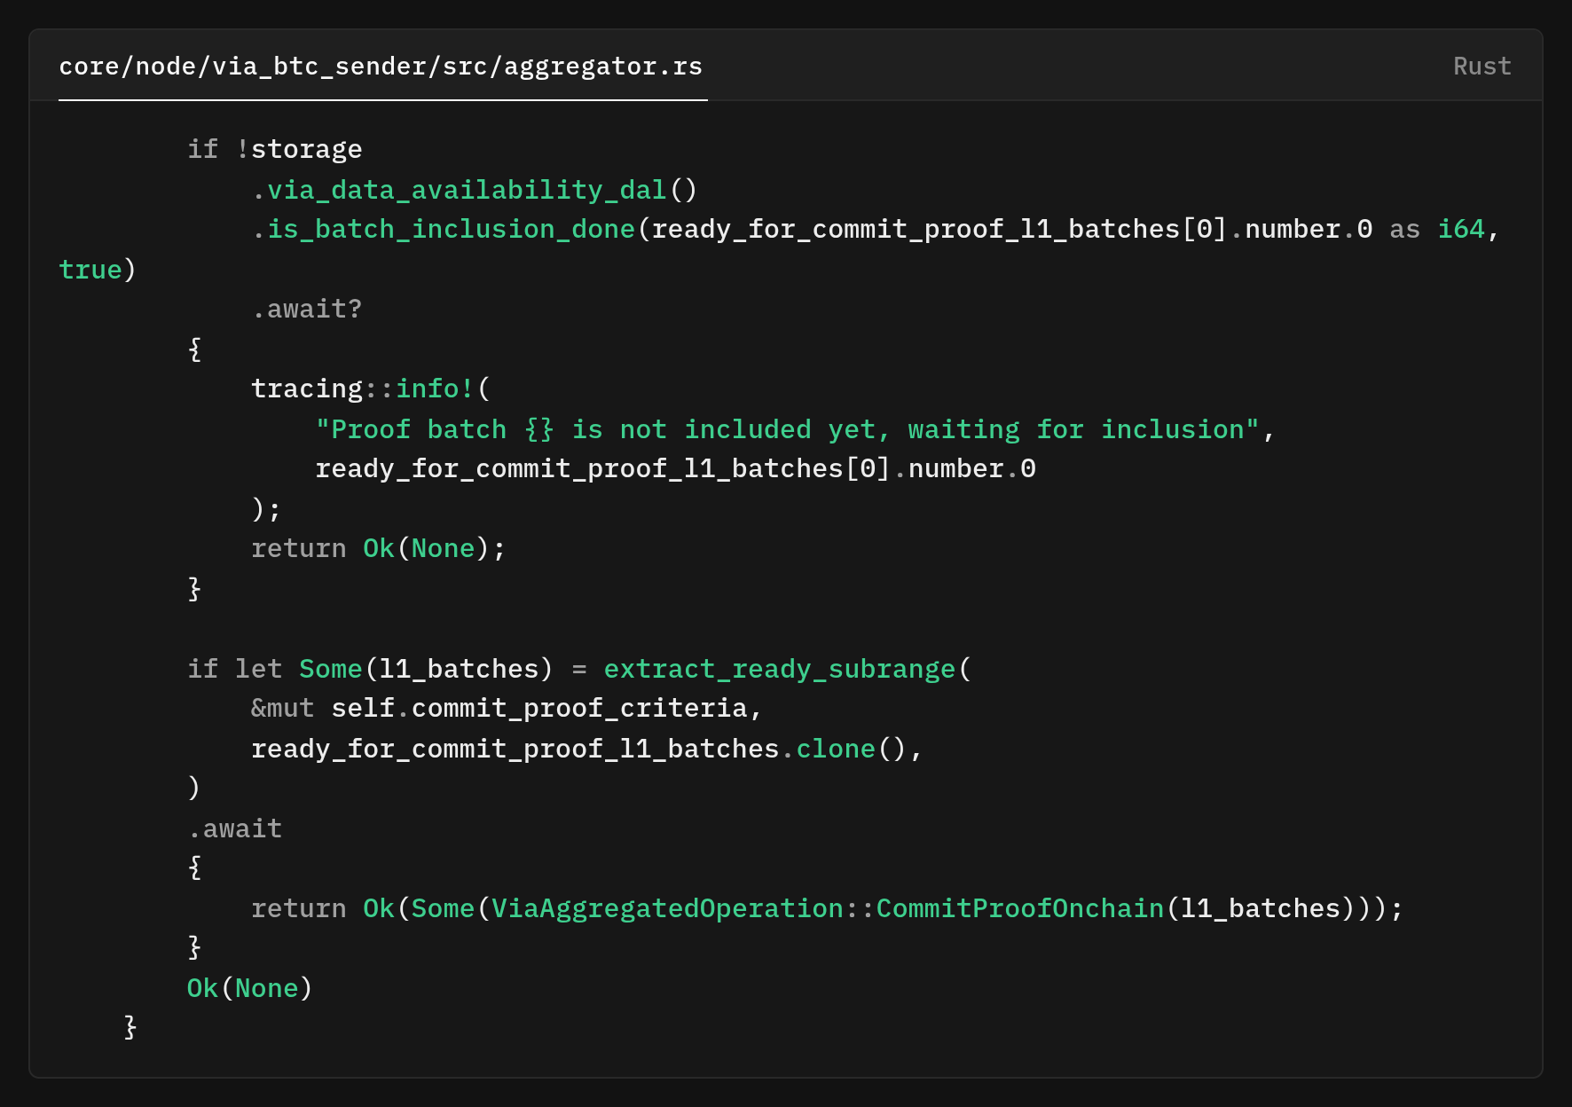Click the ViaAggregatedOperation enum name
This screenshot has width=1572, height=1107.
pos(666,909)
